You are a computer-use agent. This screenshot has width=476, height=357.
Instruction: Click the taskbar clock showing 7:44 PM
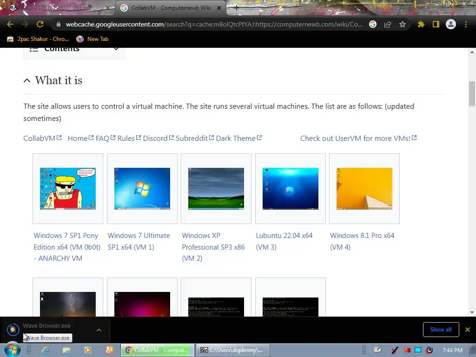[452, 350]
